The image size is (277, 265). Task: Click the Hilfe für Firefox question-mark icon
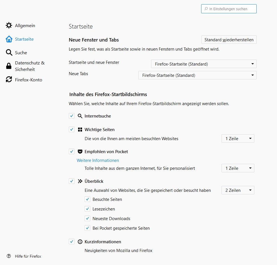[x=9, y=256]
